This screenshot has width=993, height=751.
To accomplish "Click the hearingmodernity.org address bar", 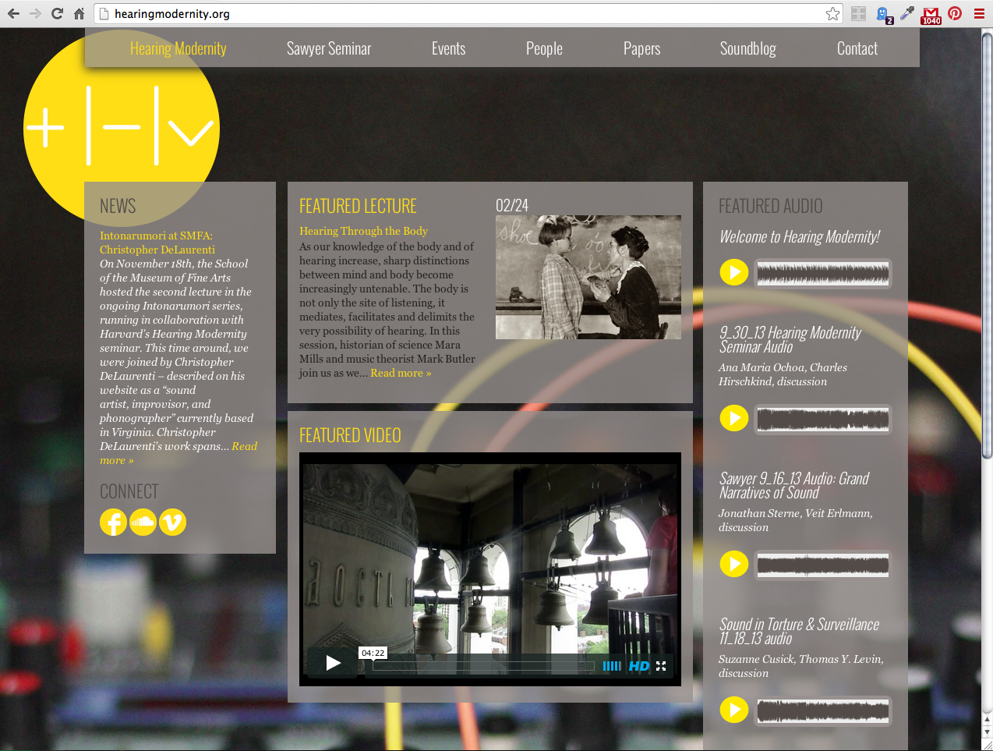I will click(468, 13).
